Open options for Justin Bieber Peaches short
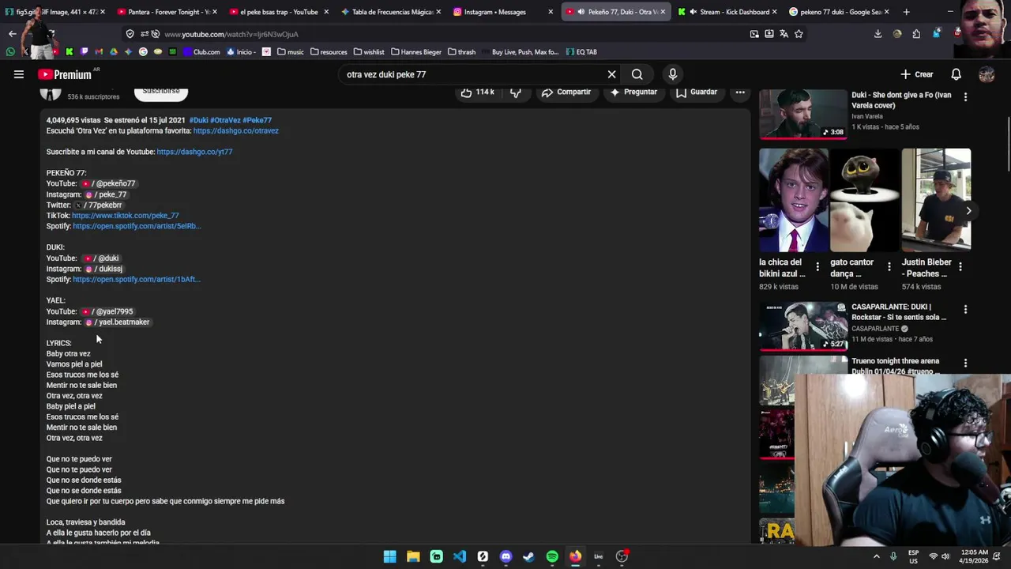 coord(960,267)
